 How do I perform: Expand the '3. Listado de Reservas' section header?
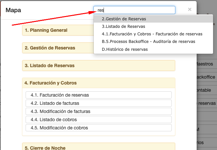[50, 66]
